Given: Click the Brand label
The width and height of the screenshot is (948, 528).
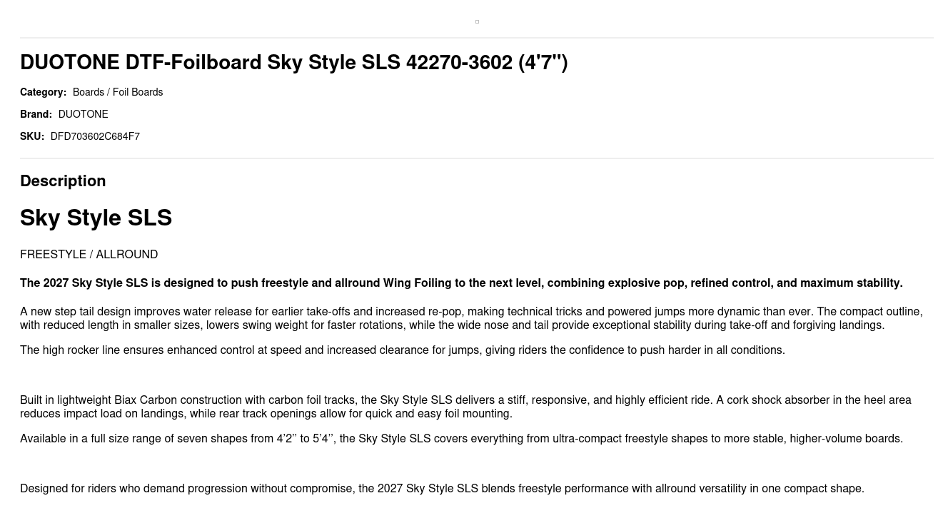Looking at the screenshot, I should [36, 114].
